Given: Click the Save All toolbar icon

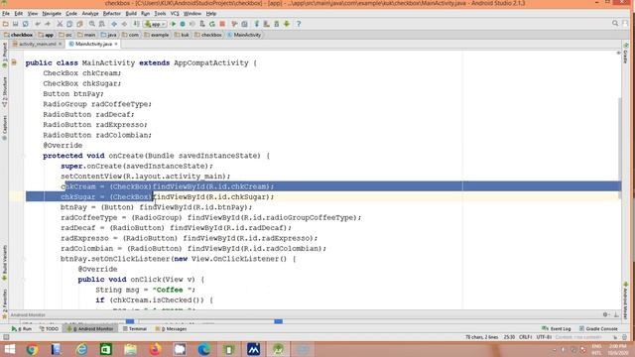Looking at the screenshot, I should tap(16, 24).
